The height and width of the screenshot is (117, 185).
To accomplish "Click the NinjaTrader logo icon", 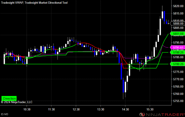I will pyautogui.click(x=142, y=114).
